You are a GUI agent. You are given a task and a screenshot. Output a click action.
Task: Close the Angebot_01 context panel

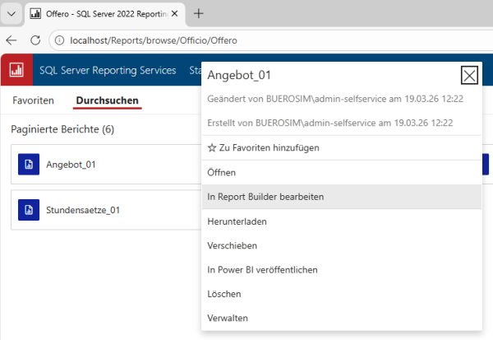[469, 76]
